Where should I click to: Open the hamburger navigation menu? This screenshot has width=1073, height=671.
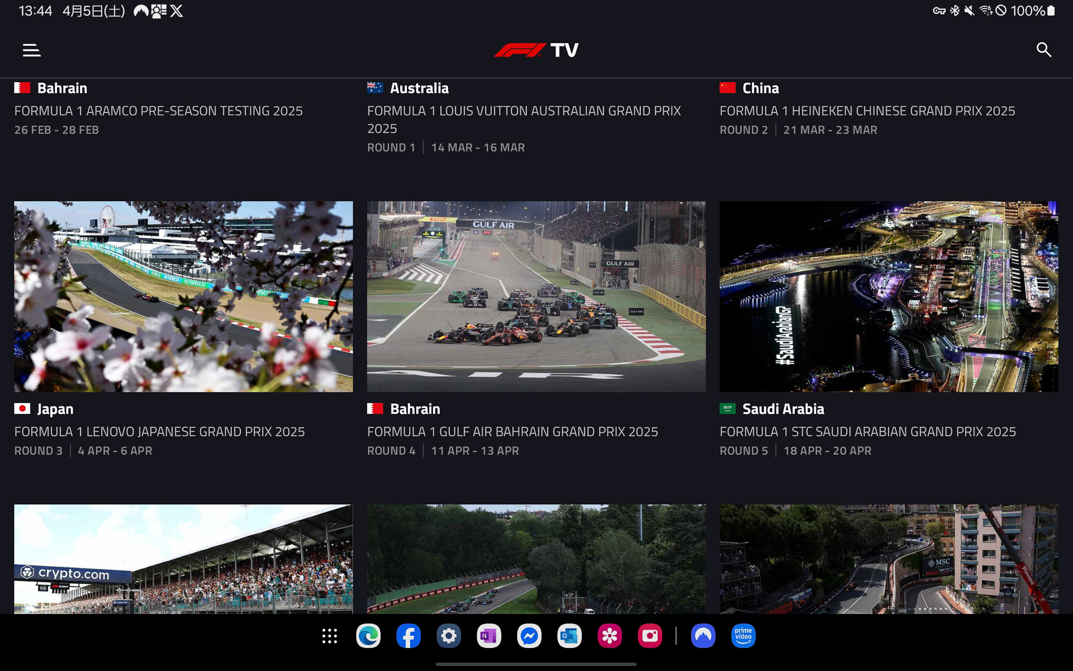[31, 50]
